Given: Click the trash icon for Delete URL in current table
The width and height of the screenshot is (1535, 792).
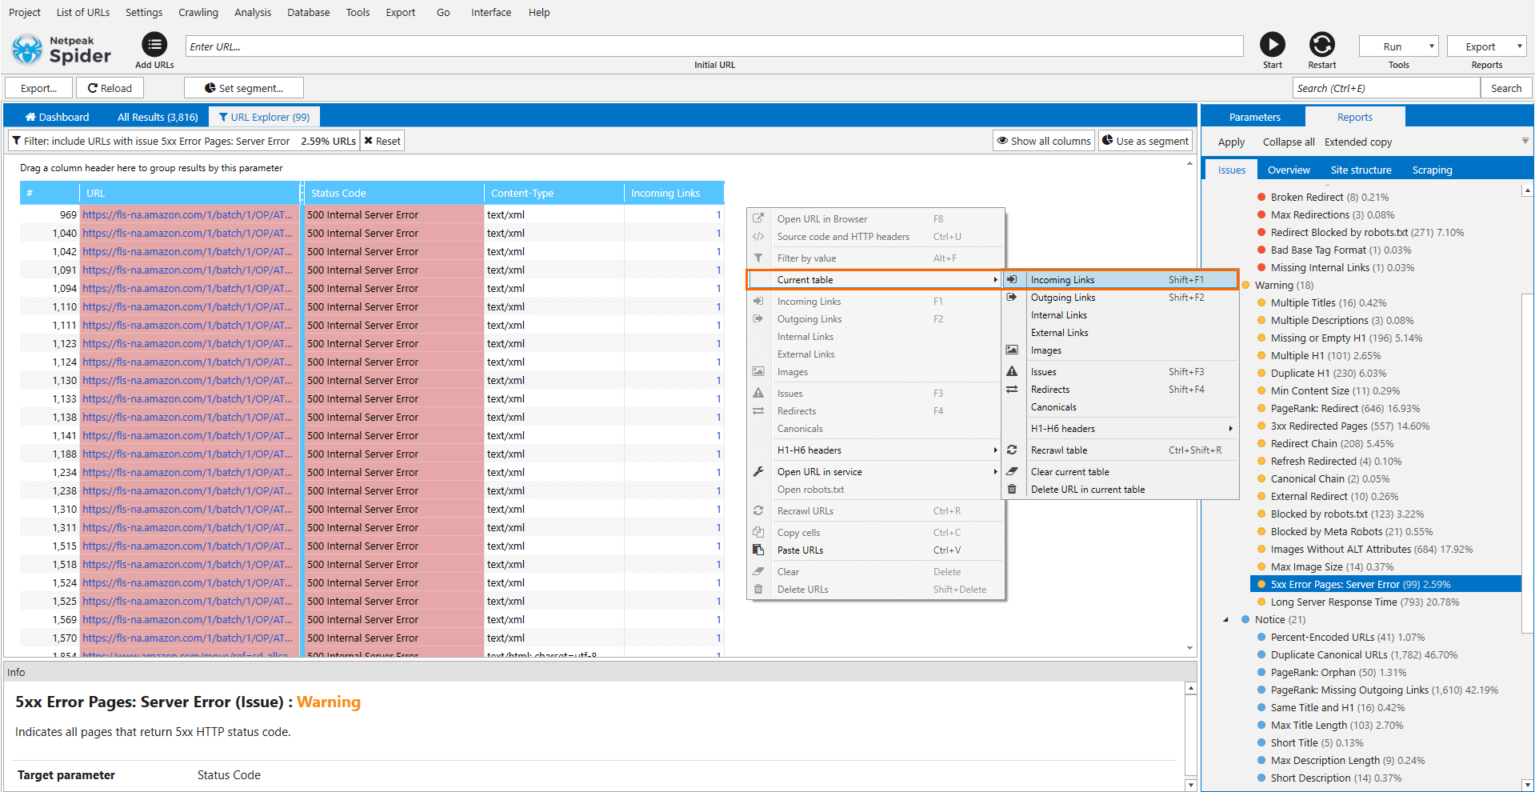Looking at the screenshot, I should tap(1013, 489).
